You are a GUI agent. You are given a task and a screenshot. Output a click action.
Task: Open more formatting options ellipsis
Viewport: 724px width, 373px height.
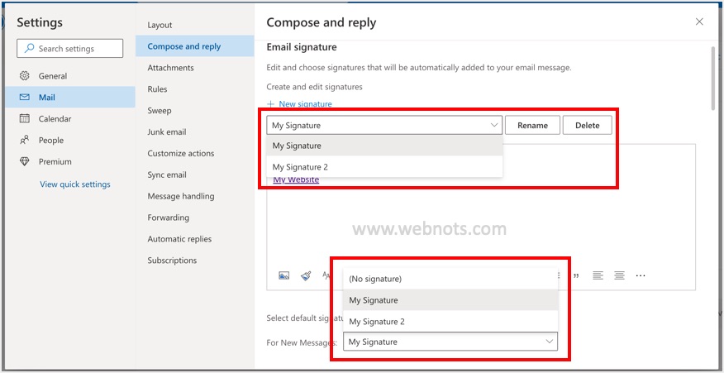click(x=641, y=275)
